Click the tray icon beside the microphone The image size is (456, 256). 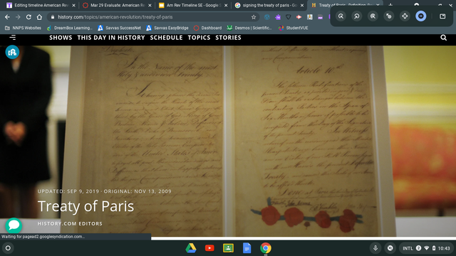(x=390, y=248)
